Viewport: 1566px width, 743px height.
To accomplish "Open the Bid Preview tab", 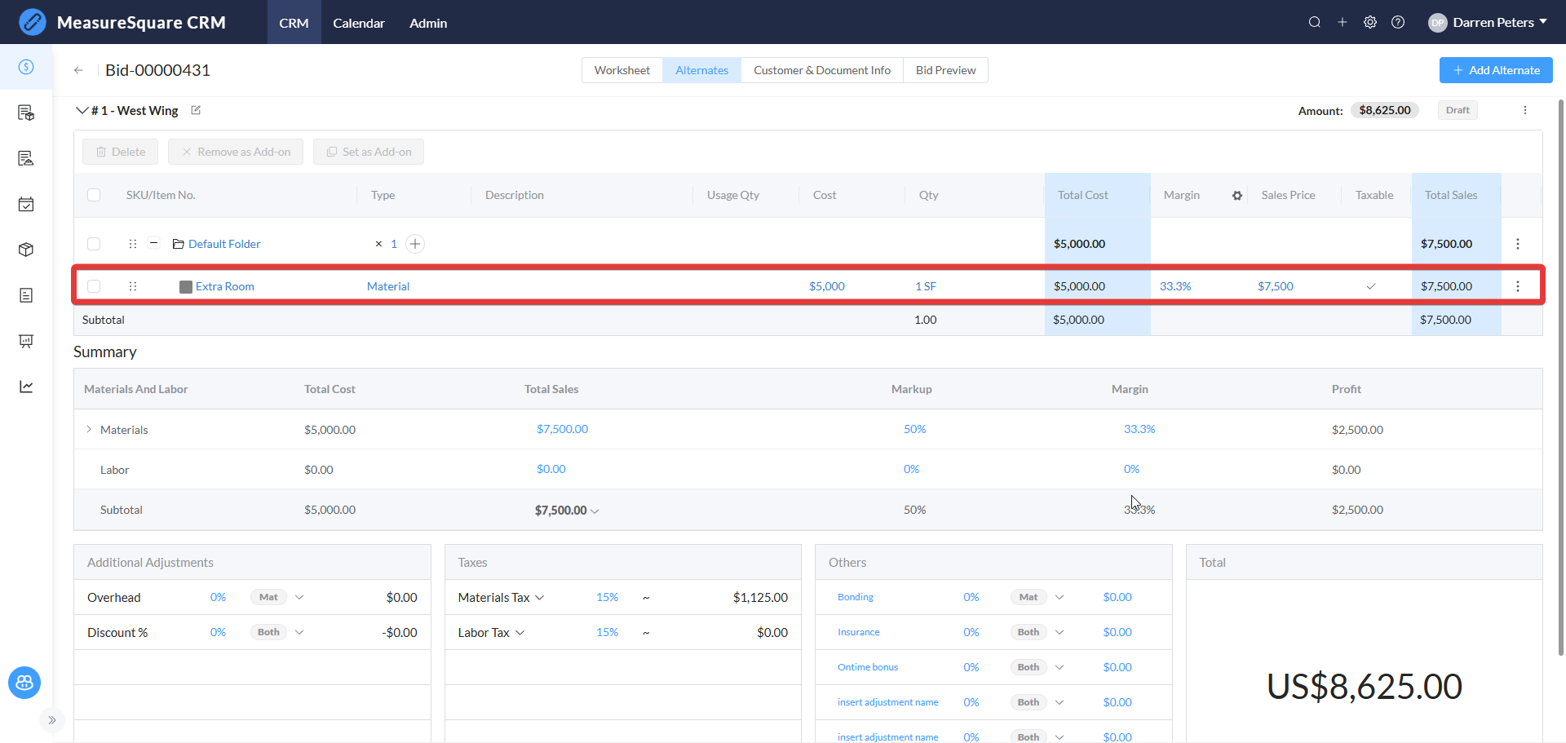I will [x=945, y=70].
